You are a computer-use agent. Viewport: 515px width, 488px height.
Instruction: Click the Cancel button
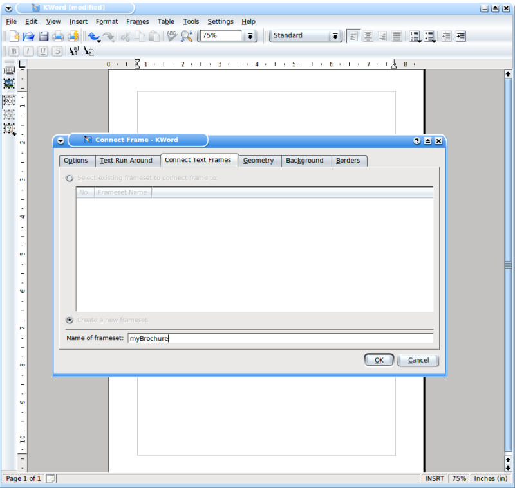pyautogui.click(x=418, y=360)
